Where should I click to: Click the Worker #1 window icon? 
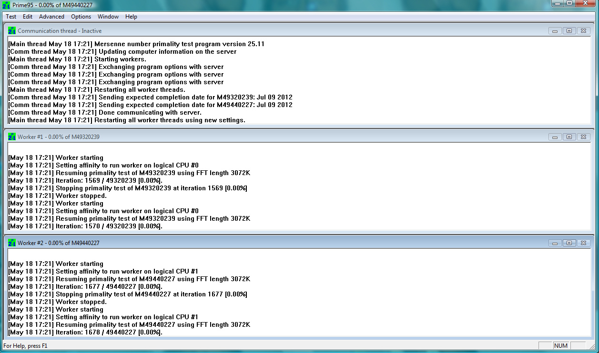pyautogui.click(x=12, y=137)
